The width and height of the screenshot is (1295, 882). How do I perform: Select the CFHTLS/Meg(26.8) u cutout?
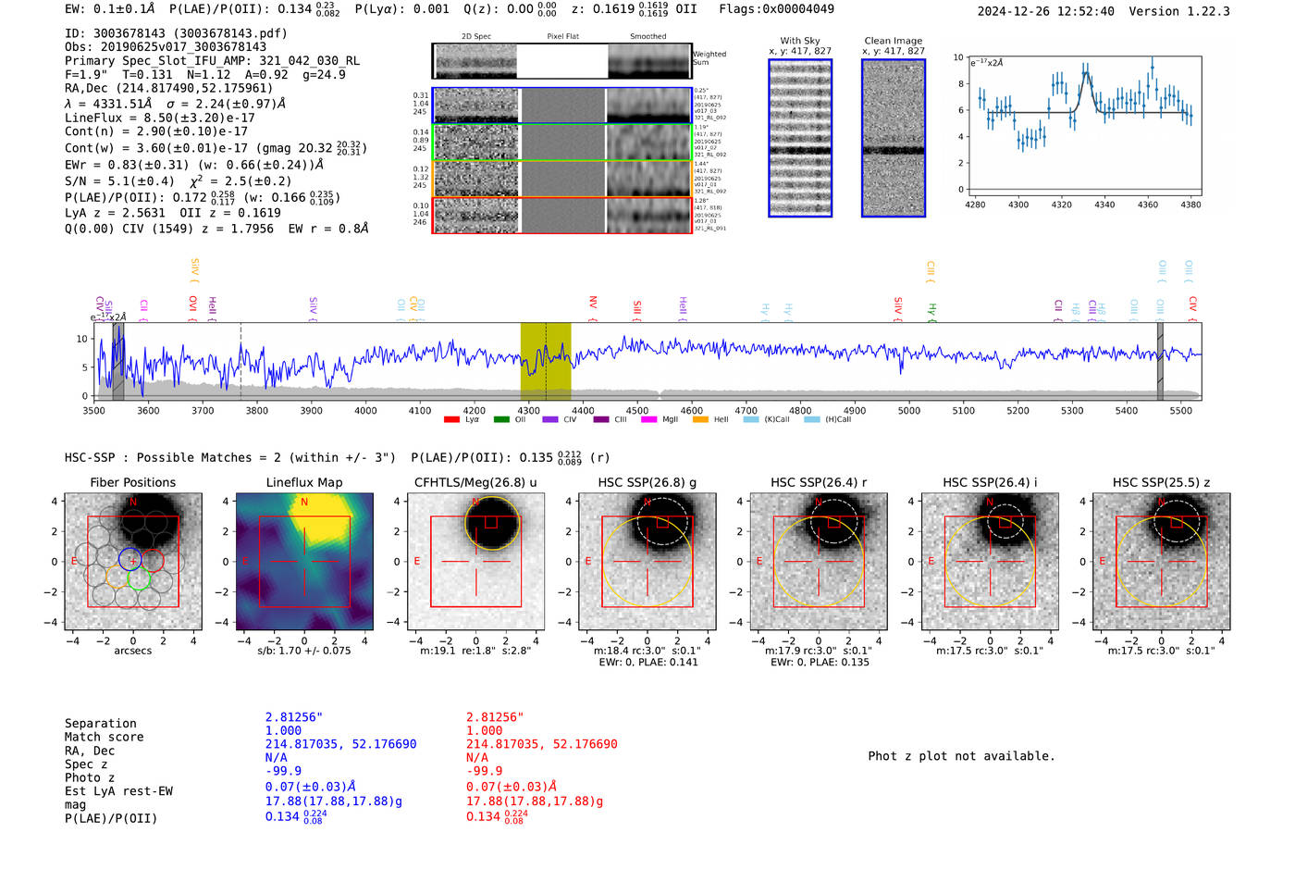(475, 562)
